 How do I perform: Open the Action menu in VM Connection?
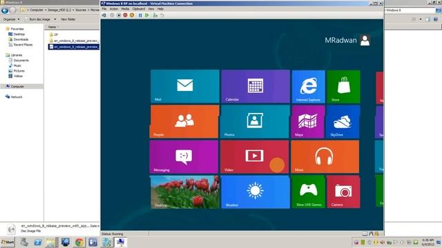pyautogui.click(x=114, y=9)
